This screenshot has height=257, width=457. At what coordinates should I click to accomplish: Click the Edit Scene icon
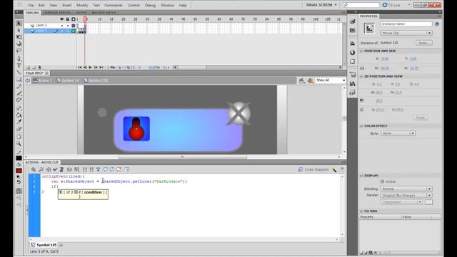pos(301,81)
